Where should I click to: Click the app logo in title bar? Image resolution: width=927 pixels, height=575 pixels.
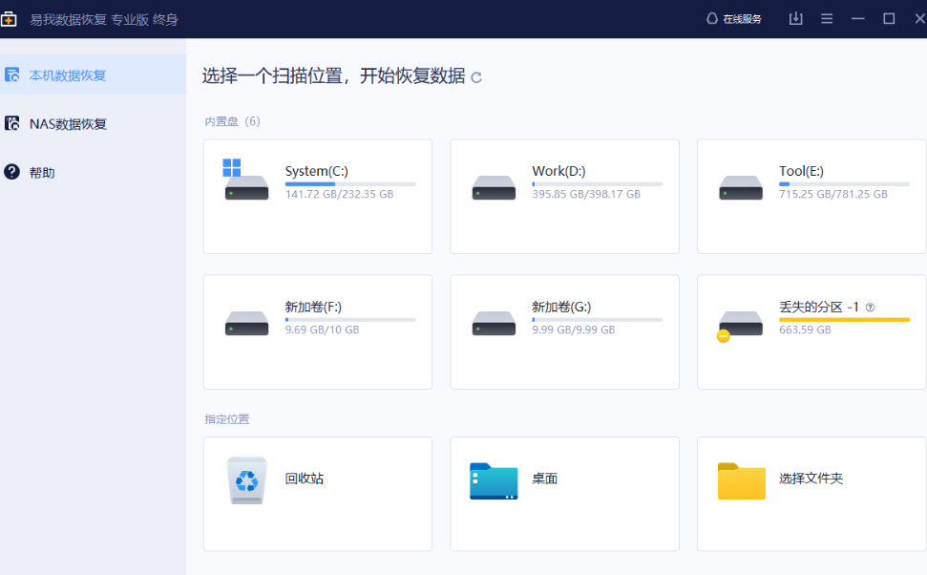coord(10,19)
